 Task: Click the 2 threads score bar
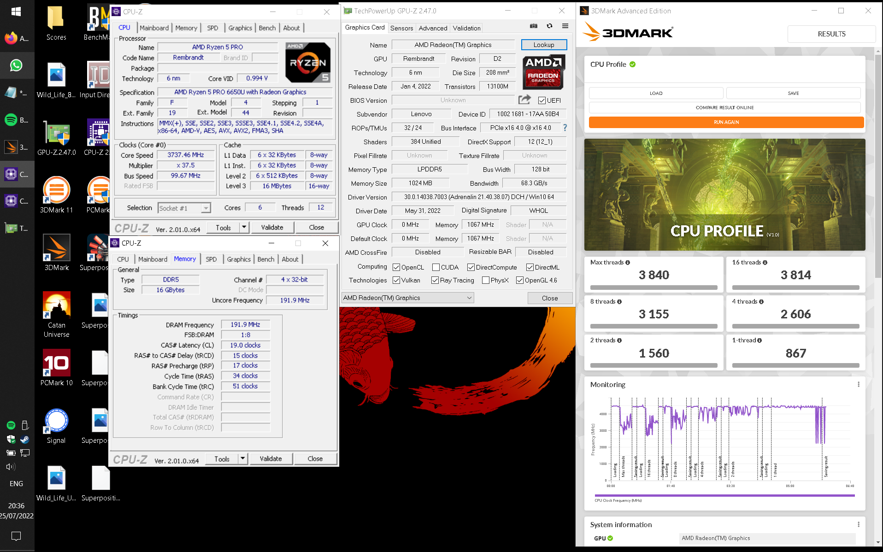tap(653, 365)
